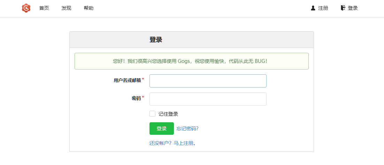Image resolution: width=384 pixels, height=165 pixels.
Task: Click the Gogs logo icon
Action: point(26,8)
